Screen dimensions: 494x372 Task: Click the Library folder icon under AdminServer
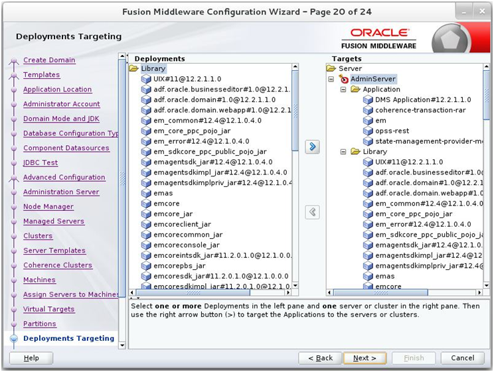(355, 152)
